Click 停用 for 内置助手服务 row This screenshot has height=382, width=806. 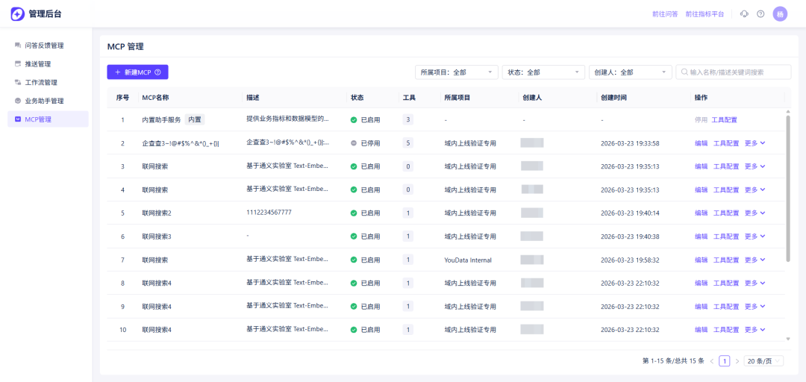pyautogui.click(x=701, y=120)
